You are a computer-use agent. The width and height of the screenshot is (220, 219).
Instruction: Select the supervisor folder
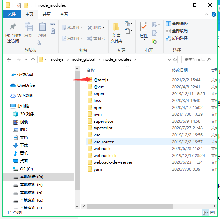104,121
